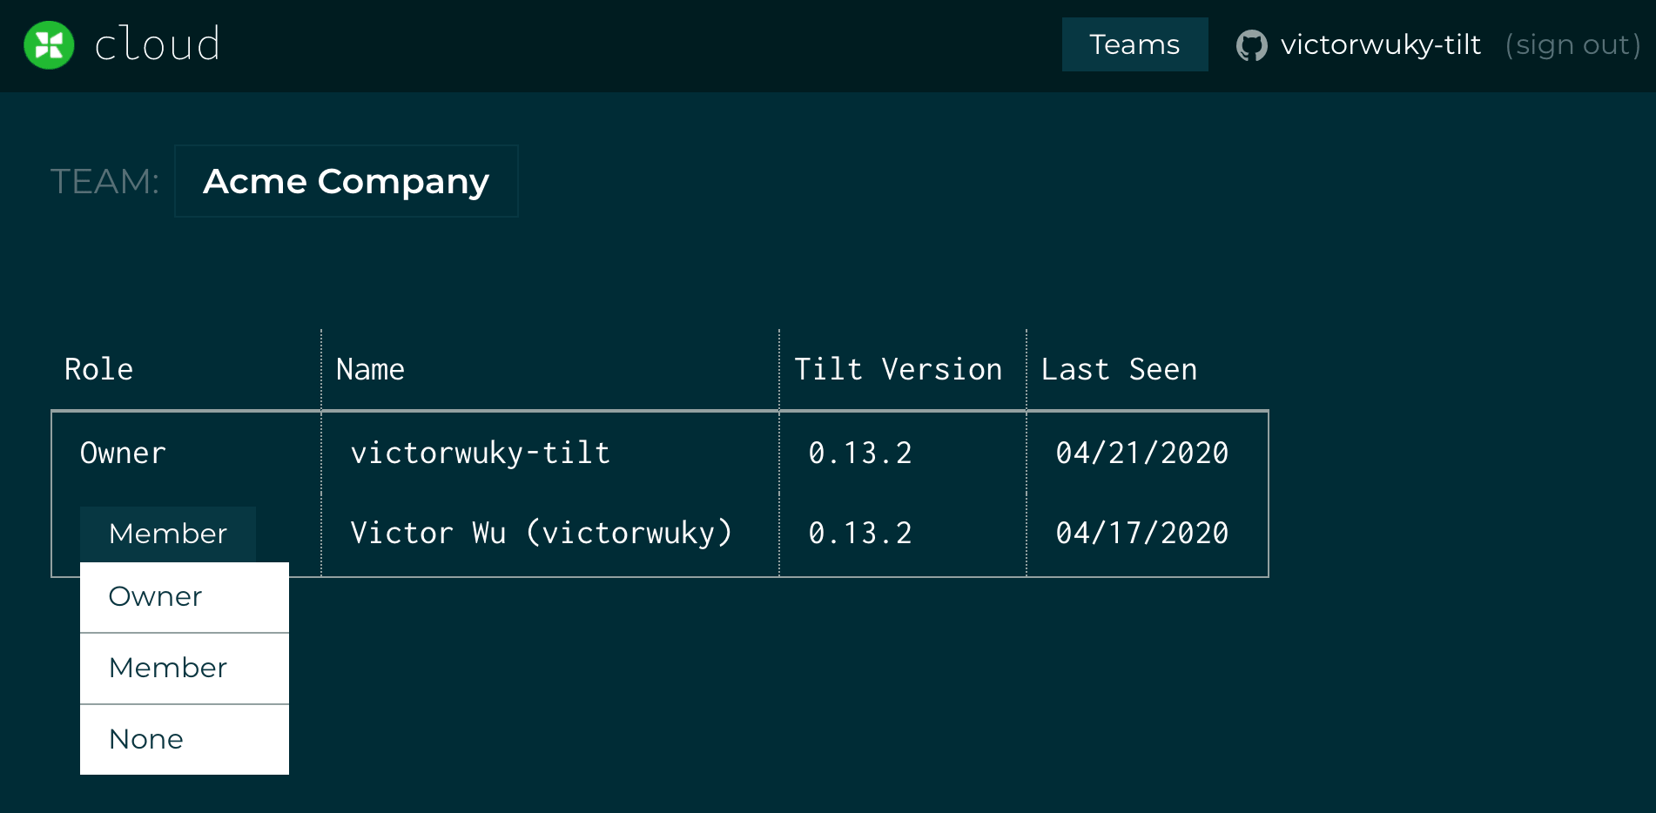1656x813 pixels.
Task: Click the cloud wordmark text
Action: [x=158, y=44]
